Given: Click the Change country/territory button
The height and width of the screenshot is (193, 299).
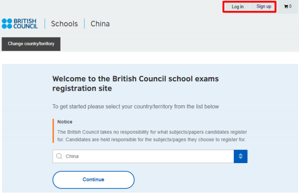Looking at the screenshot, I should (31, 44).
